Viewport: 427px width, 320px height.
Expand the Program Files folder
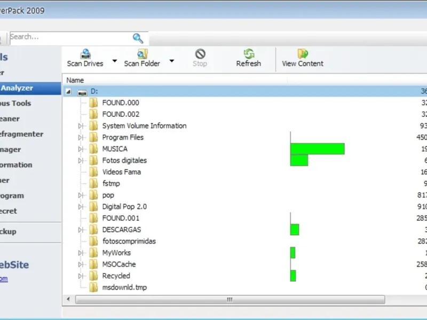pos(81,138)
